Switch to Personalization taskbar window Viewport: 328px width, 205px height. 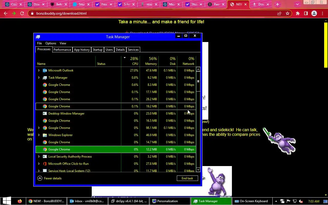coord(170,201)
